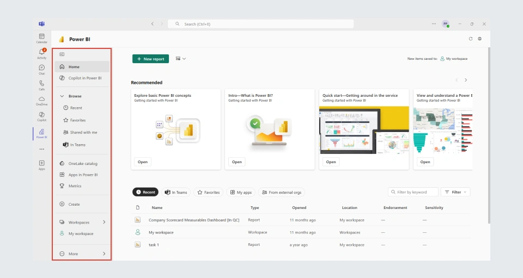Open Company Scorecard Measurables Dashboard report
523x278 pixels.
click(194, 220)
